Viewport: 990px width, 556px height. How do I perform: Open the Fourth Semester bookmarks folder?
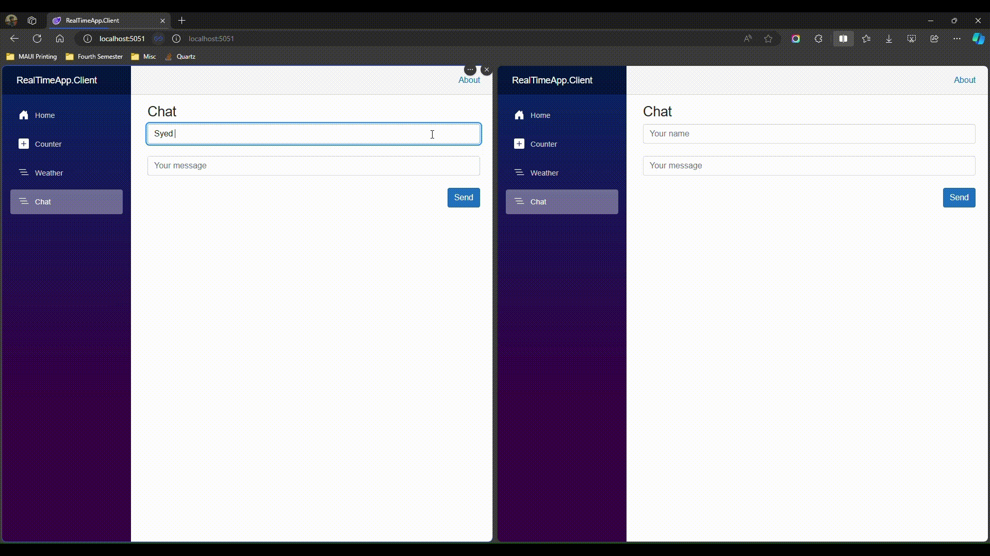coord(94,57)
